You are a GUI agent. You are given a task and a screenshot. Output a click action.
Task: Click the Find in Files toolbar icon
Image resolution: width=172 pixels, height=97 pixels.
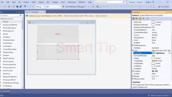(x=93, y=6)
